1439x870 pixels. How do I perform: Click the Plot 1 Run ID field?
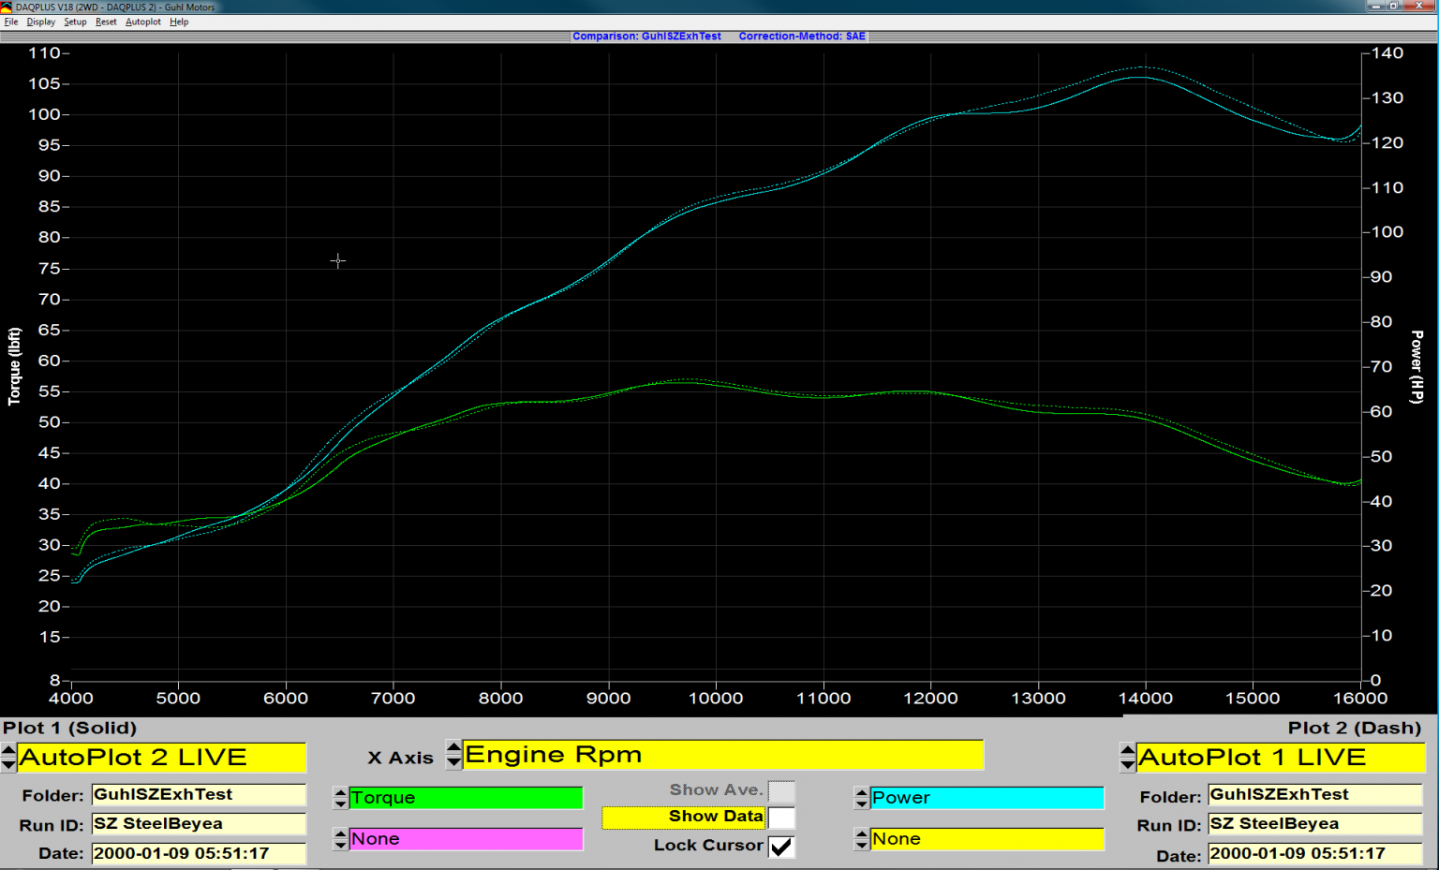point(199,824)
